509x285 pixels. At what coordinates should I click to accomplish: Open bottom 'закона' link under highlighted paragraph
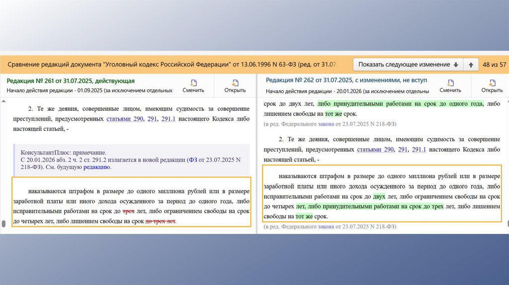[326, 226]
